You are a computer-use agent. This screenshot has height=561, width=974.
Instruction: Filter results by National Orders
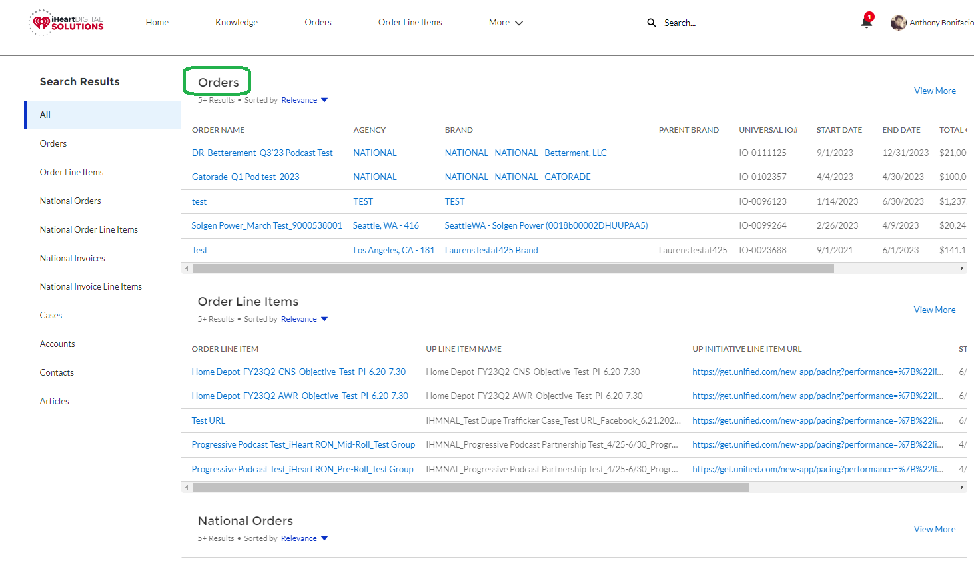[70, 201]
